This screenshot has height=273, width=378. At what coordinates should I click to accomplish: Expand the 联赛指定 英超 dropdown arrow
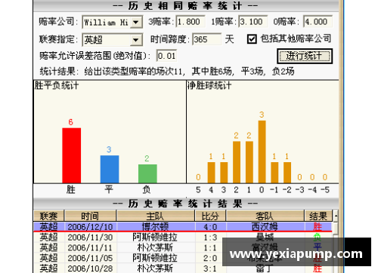(136, 40)
